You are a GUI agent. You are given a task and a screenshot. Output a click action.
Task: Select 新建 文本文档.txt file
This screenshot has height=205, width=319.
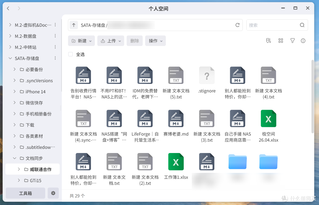[x=114, y=162]
